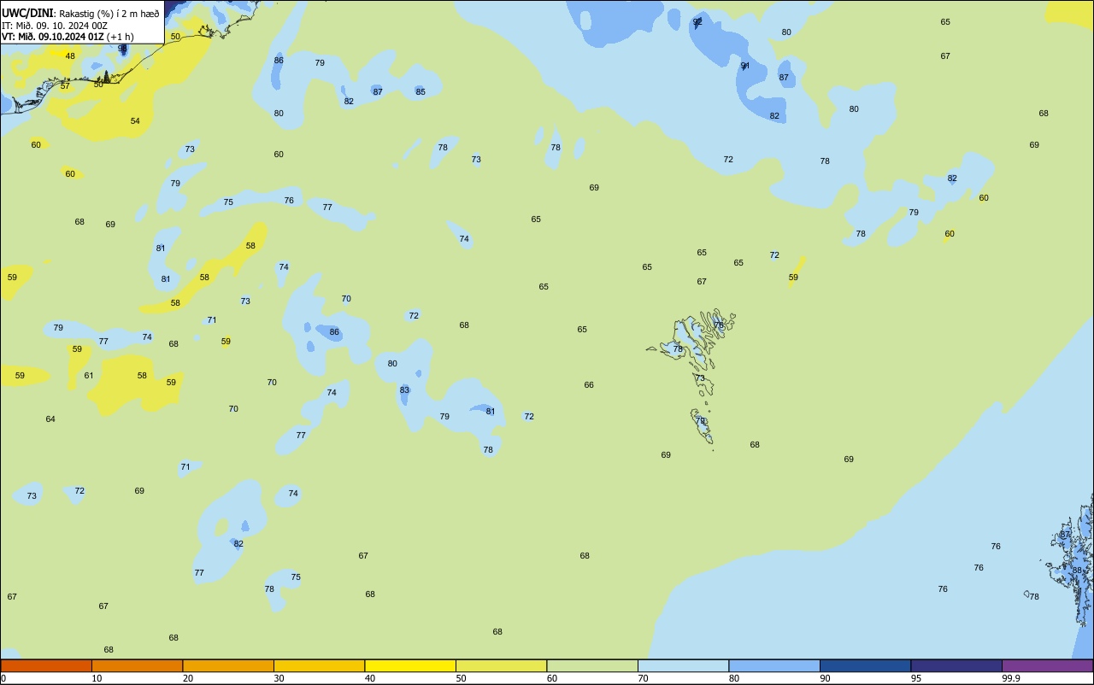Select the orange 10–20 legend segment

(137, 665)
